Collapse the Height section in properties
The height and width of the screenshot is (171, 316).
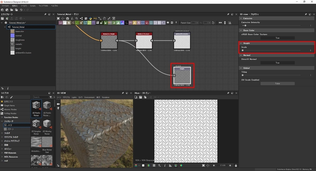pos(241,43)
